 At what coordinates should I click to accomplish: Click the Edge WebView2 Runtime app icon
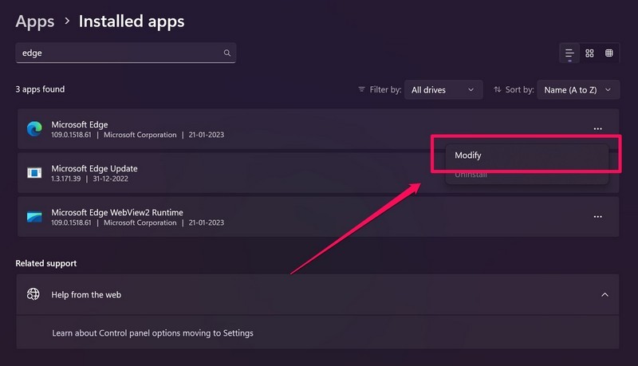click(34, 217)
